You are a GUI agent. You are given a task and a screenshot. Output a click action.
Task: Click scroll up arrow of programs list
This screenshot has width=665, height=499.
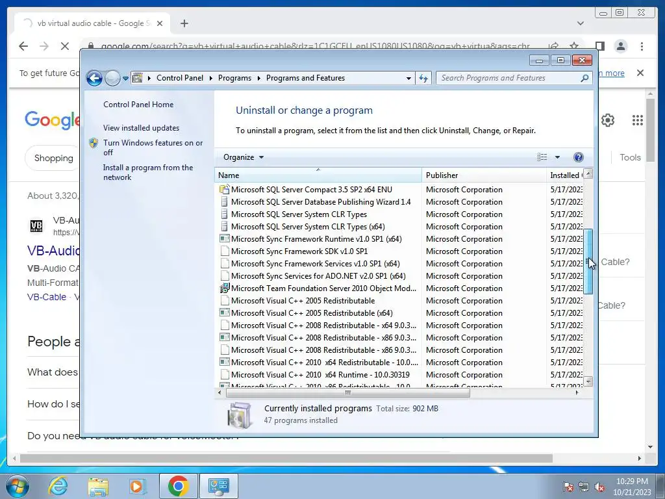click(x=588, y=173)
